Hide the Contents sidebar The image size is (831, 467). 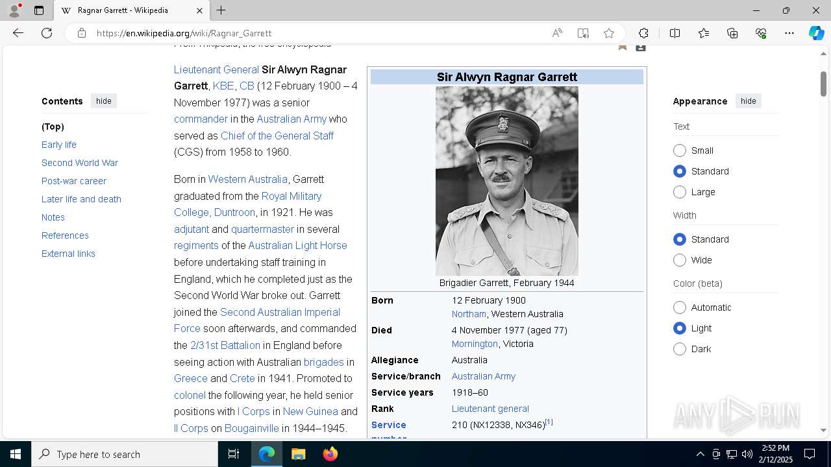(104, 101)
